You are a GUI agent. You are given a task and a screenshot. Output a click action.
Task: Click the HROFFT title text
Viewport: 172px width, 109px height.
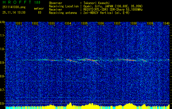[17, 2]
